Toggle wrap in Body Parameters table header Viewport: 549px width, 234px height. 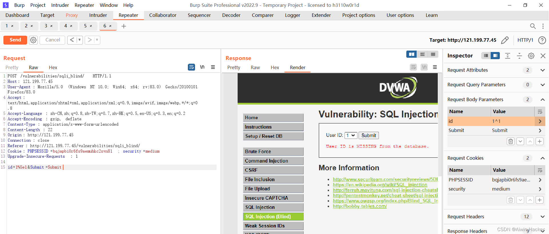click(540, 112)
